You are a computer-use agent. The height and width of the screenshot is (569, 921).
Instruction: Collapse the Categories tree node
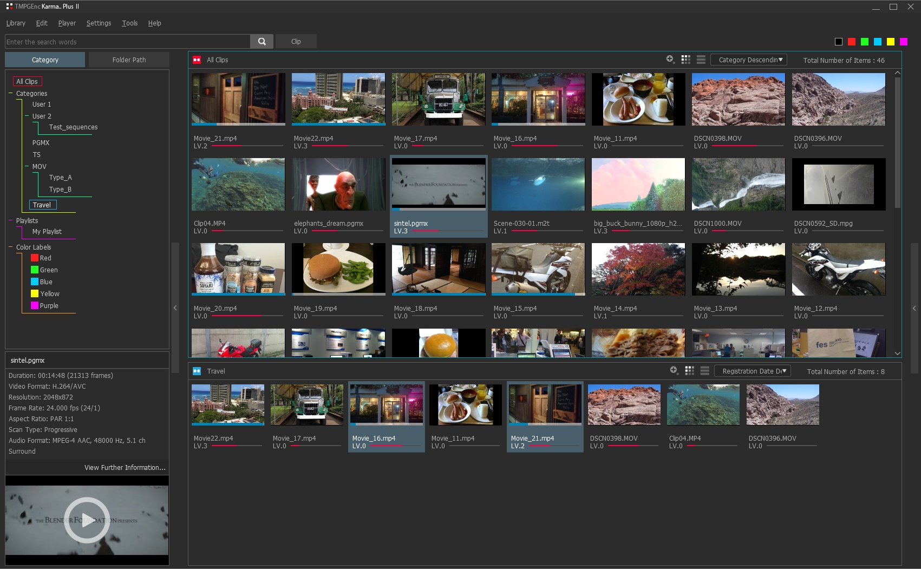10,94
